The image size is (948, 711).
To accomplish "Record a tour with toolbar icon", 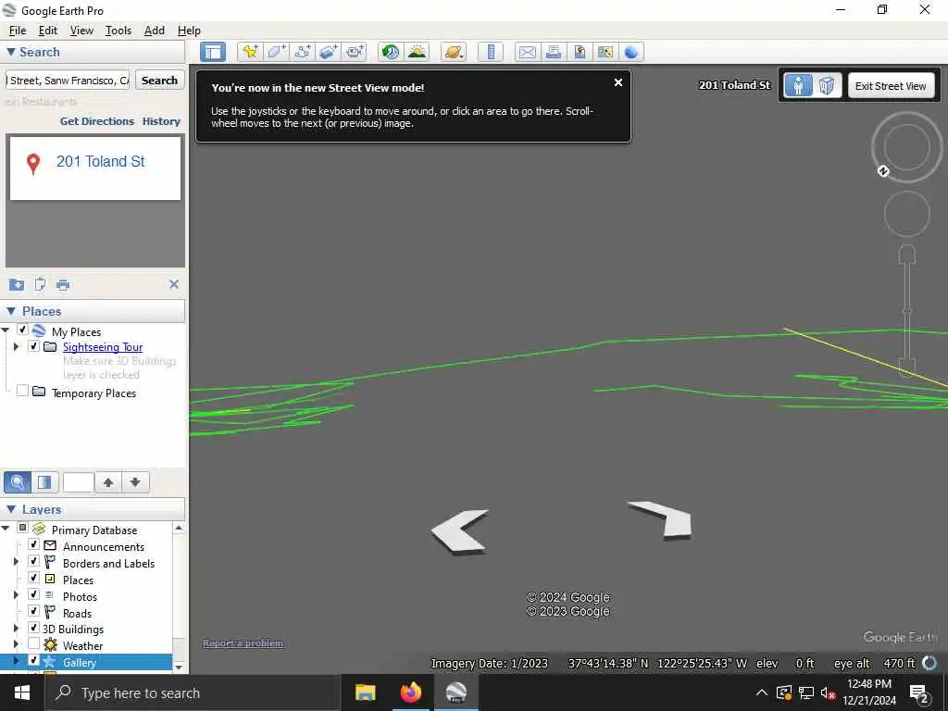I will [x=355, y=52].
